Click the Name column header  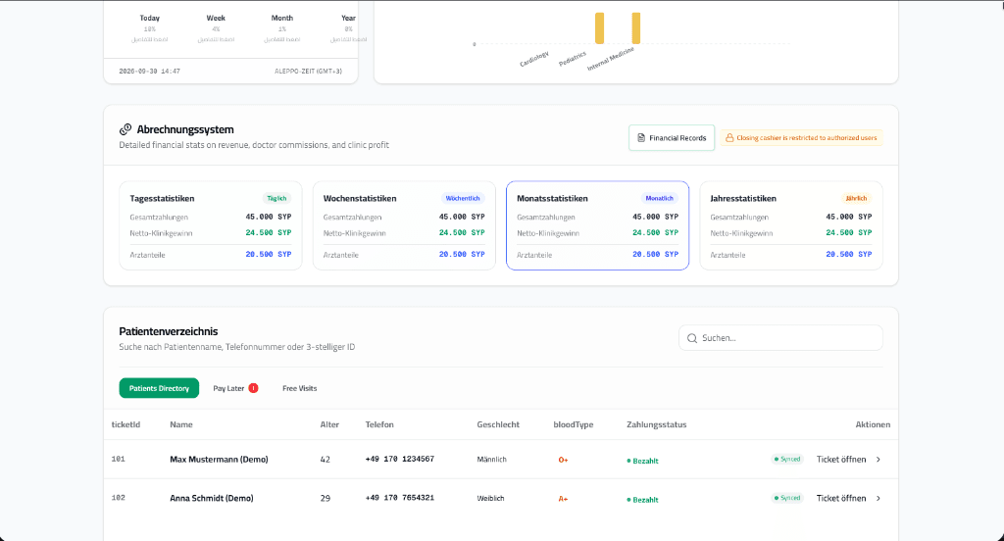click(181, 424)
